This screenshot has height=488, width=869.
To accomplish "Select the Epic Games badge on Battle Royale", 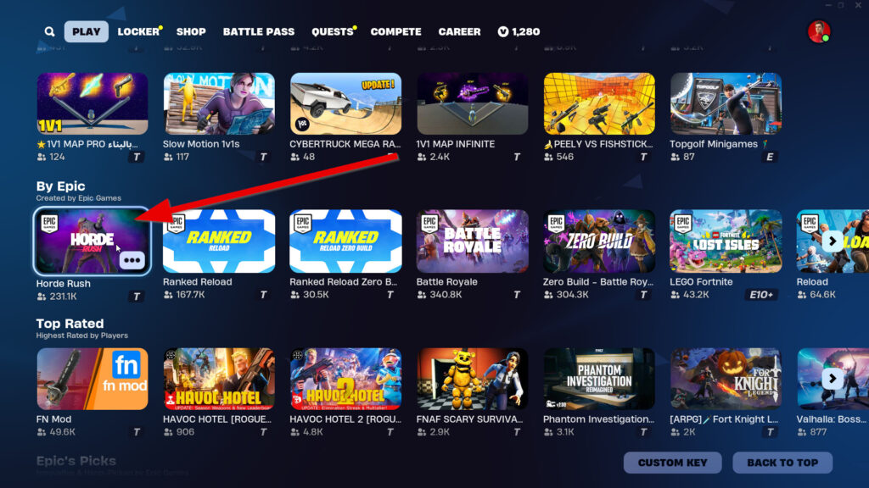I will coord(429,224).
